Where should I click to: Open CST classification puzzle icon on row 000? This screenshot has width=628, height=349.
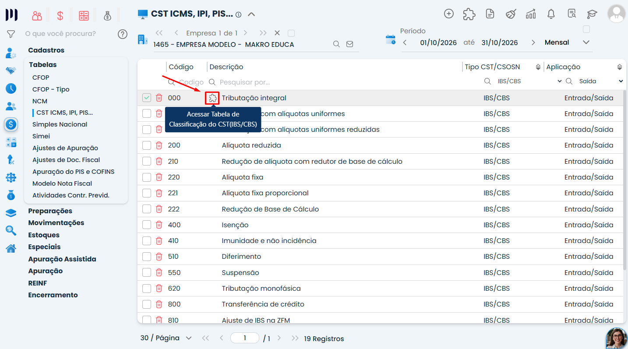(x=212, y=98)
